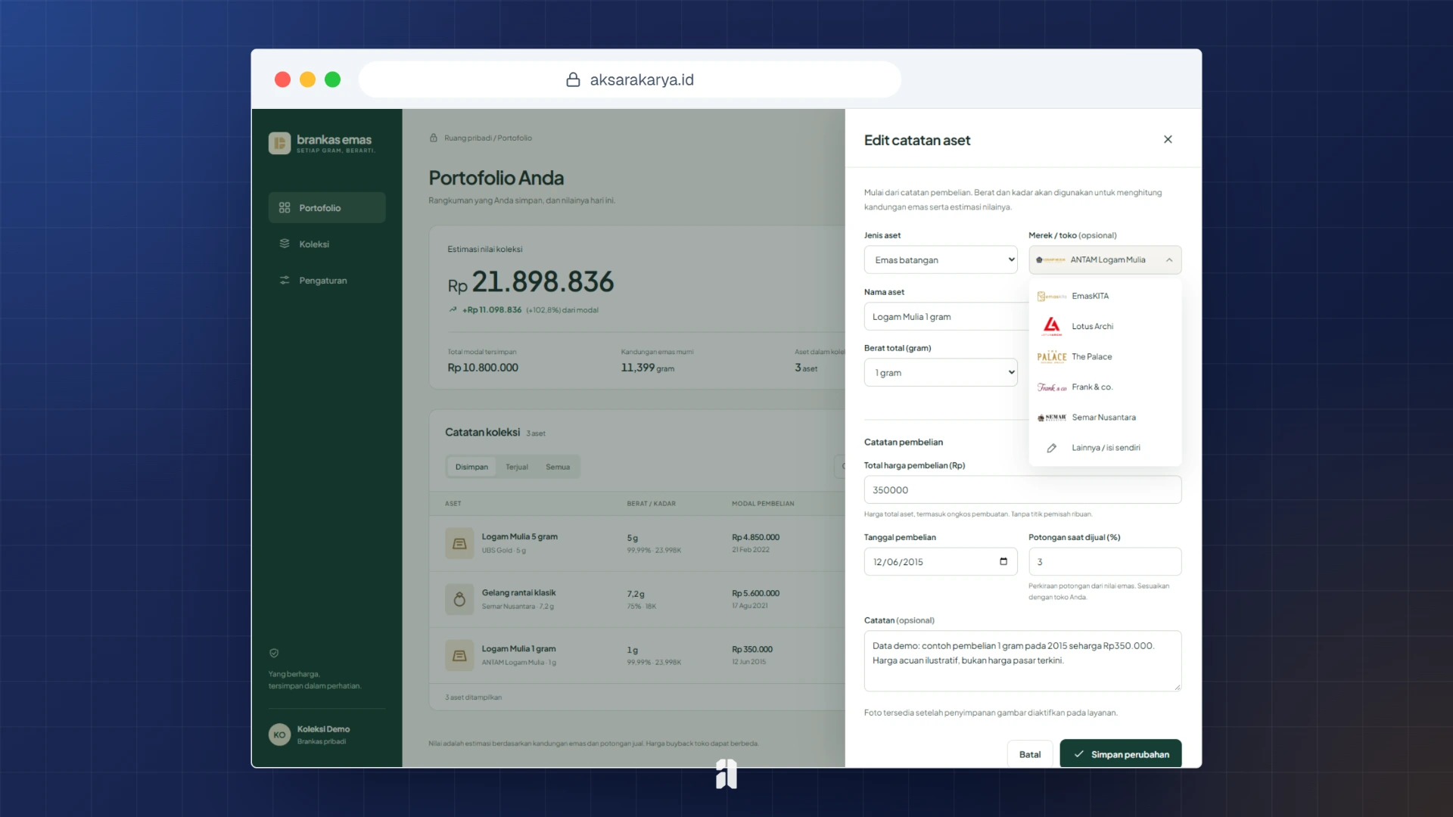Click the Catatan textarea
1453x817 pixels.
coord(1022,660)
